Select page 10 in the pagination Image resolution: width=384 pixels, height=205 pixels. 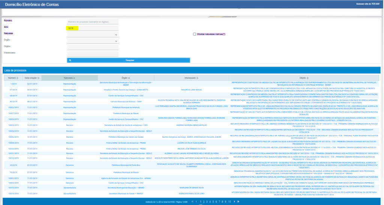(x=229, y=201)
